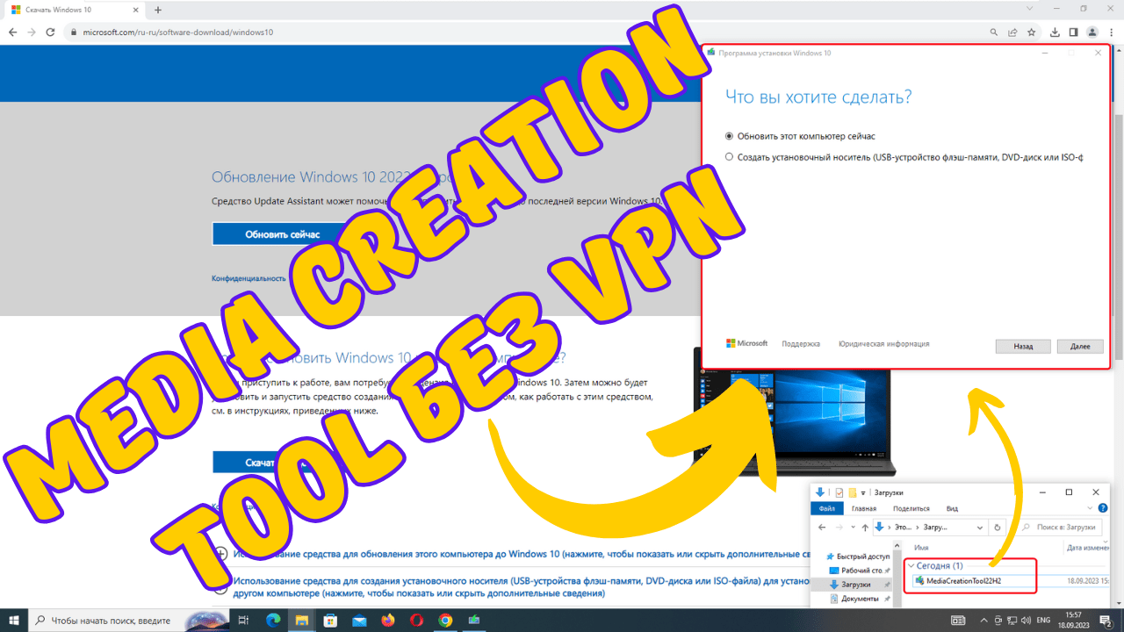
Task: Open the 'Файл' menu in Explorer
Action: pos(826,508)
